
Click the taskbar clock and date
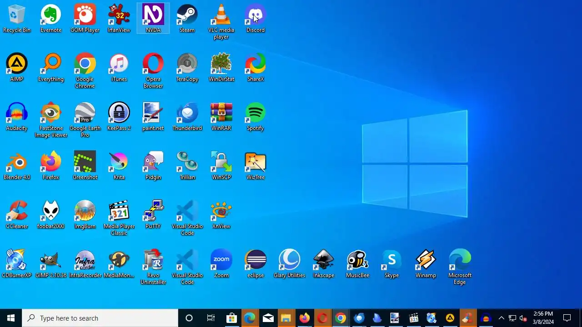[543, 318]
